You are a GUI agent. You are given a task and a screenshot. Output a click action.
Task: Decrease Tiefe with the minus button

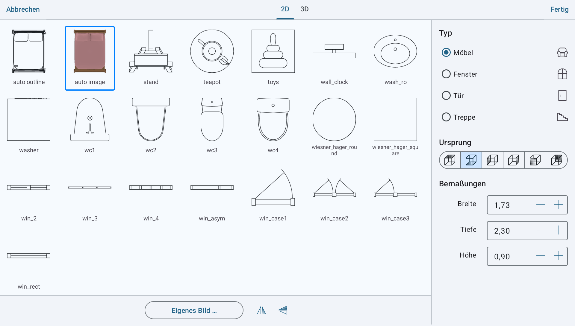541,230
